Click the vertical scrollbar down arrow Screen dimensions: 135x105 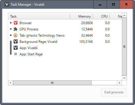[124, 78]
